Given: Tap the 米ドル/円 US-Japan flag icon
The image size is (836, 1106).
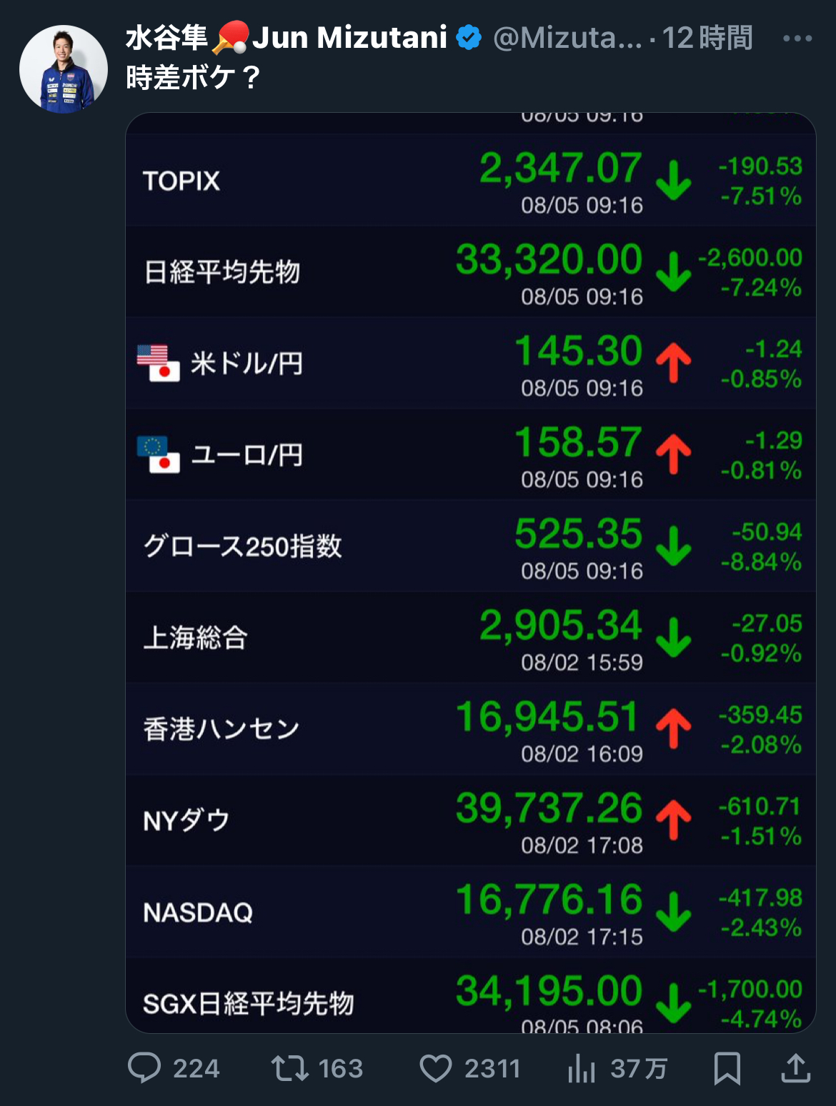Looking at the screenshot, I should coord(159,363).
